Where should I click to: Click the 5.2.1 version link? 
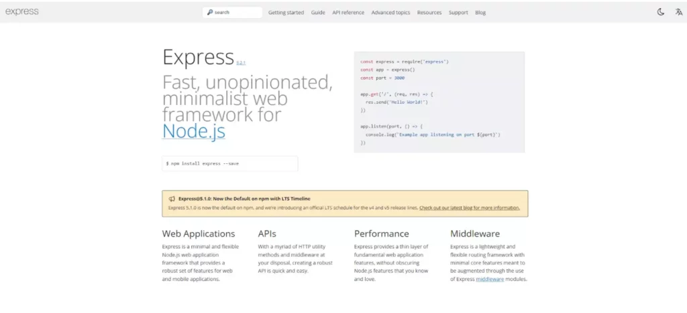click(x=241, y=63)
